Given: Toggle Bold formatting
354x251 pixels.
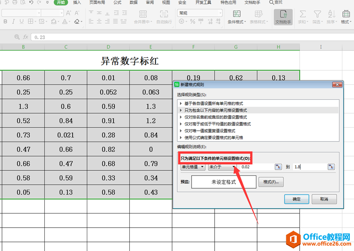Looking at the screenshot, I should (x=5, y=21).
